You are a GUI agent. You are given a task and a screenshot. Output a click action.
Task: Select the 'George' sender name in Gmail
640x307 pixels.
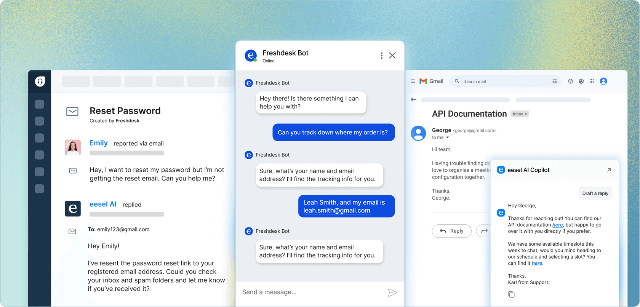[442, 130]
